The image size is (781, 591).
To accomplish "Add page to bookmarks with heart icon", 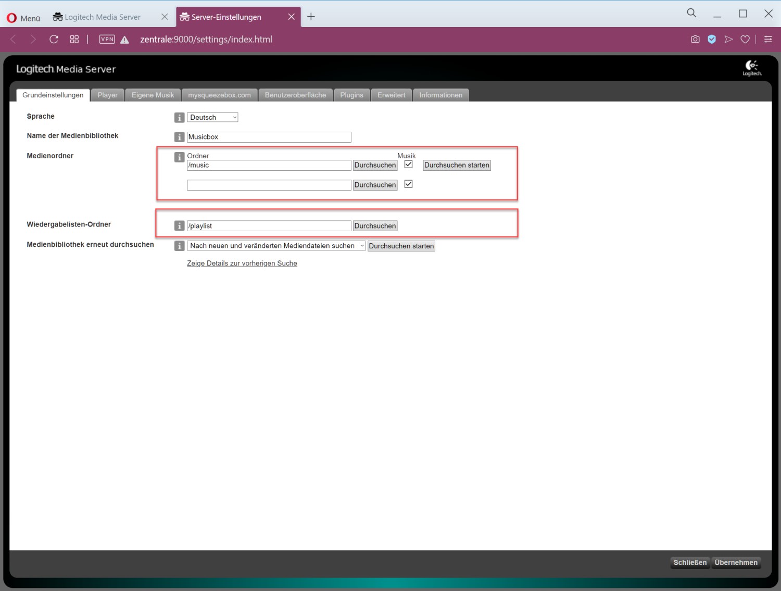I will click(x=745, y=39).
